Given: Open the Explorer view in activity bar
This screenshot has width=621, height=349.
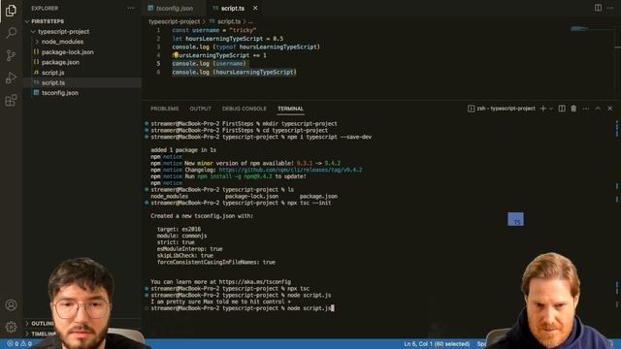Looking at the screenshot, I should point(11,11).
